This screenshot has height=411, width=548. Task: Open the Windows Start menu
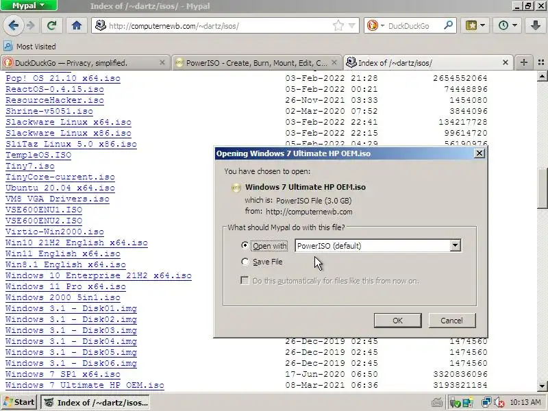19,402
